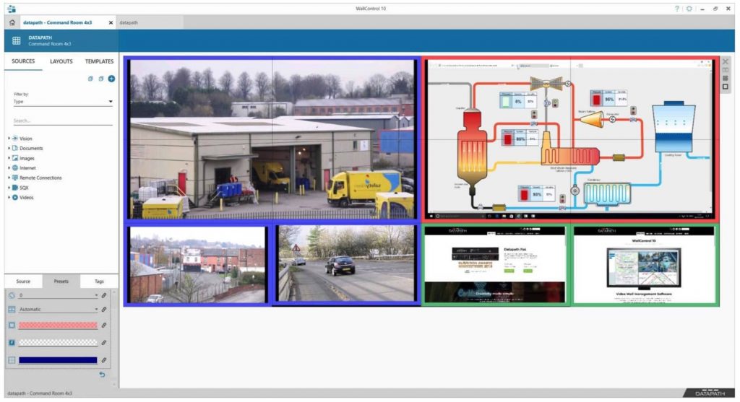Click link icon next to Automatic
The image size is (740, 402).
point(104,309)
